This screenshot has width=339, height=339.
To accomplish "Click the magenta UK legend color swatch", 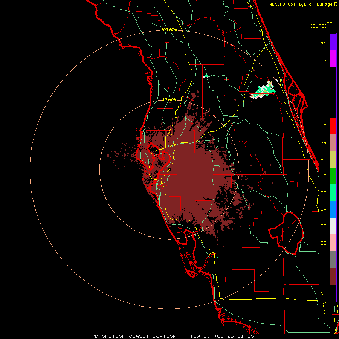I will 333,59.
